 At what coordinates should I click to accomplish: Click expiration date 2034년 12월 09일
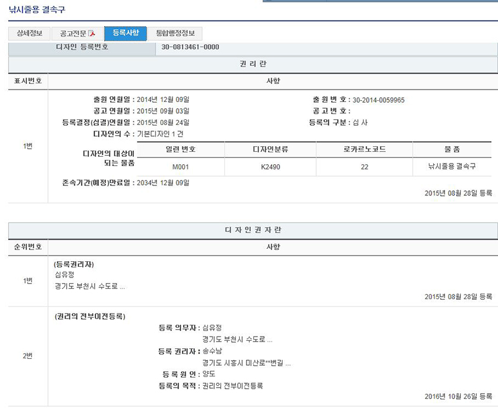pyautogui.click(x=162, y=183)
